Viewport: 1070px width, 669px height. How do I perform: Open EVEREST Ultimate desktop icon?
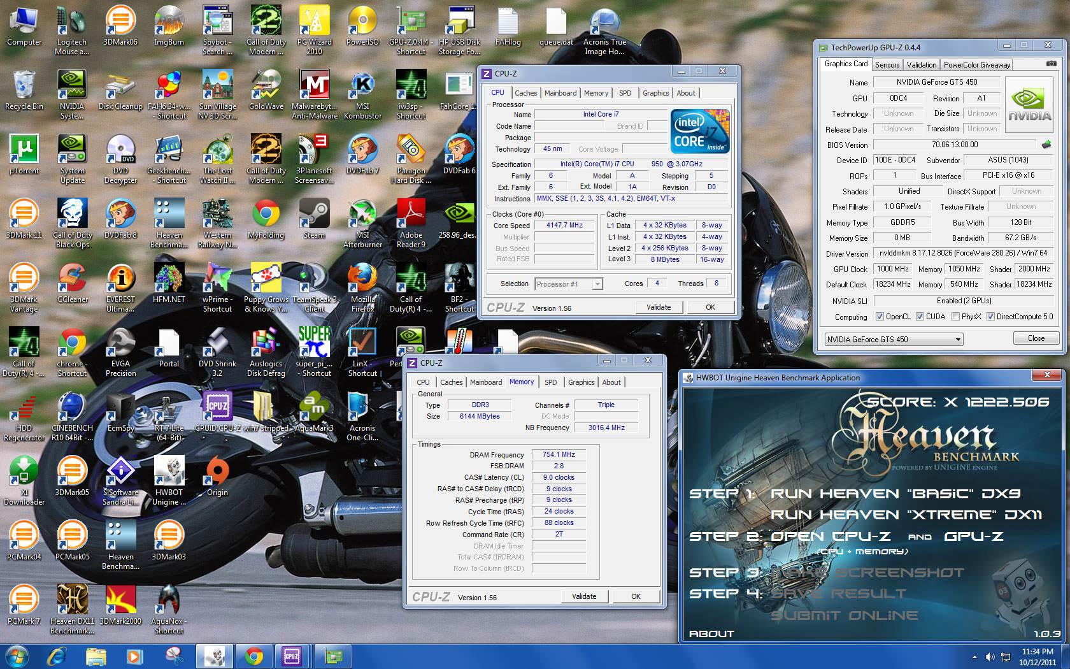(x=120, y=288)
